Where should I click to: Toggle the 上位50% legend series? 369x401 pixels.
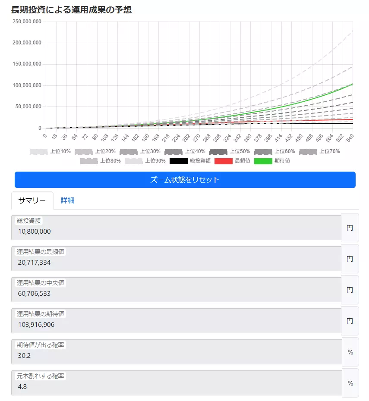(230, 151)
